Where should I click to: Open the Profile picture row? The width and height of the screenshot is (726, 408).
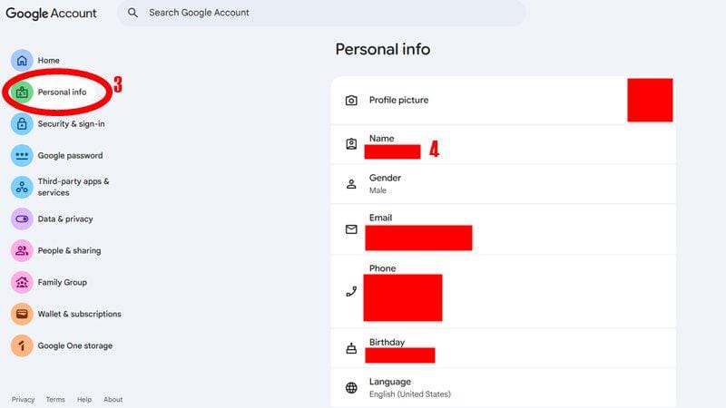pos(504,101)
